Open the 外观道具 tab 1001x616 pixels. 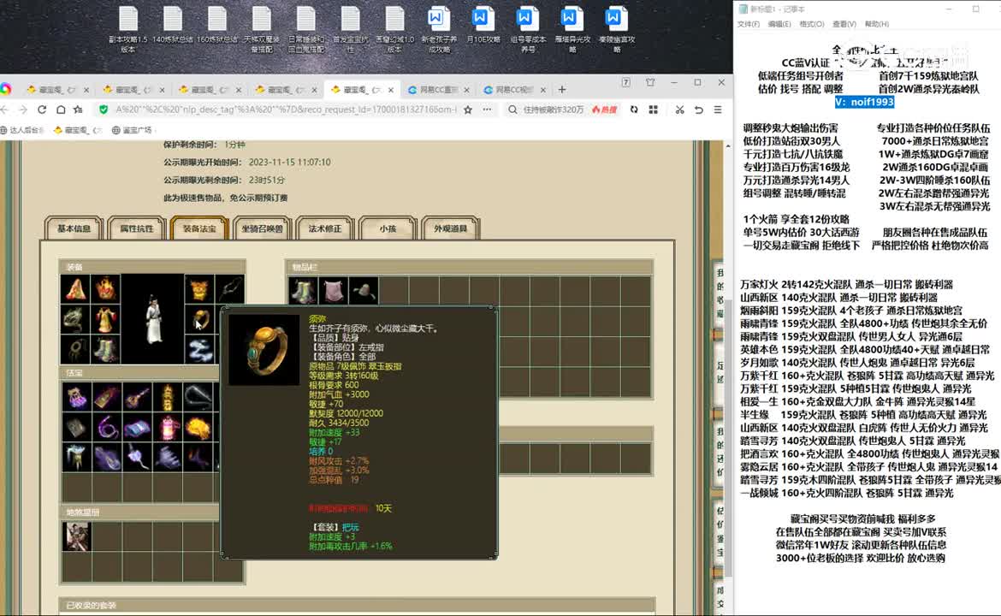(x=451, y=228)
